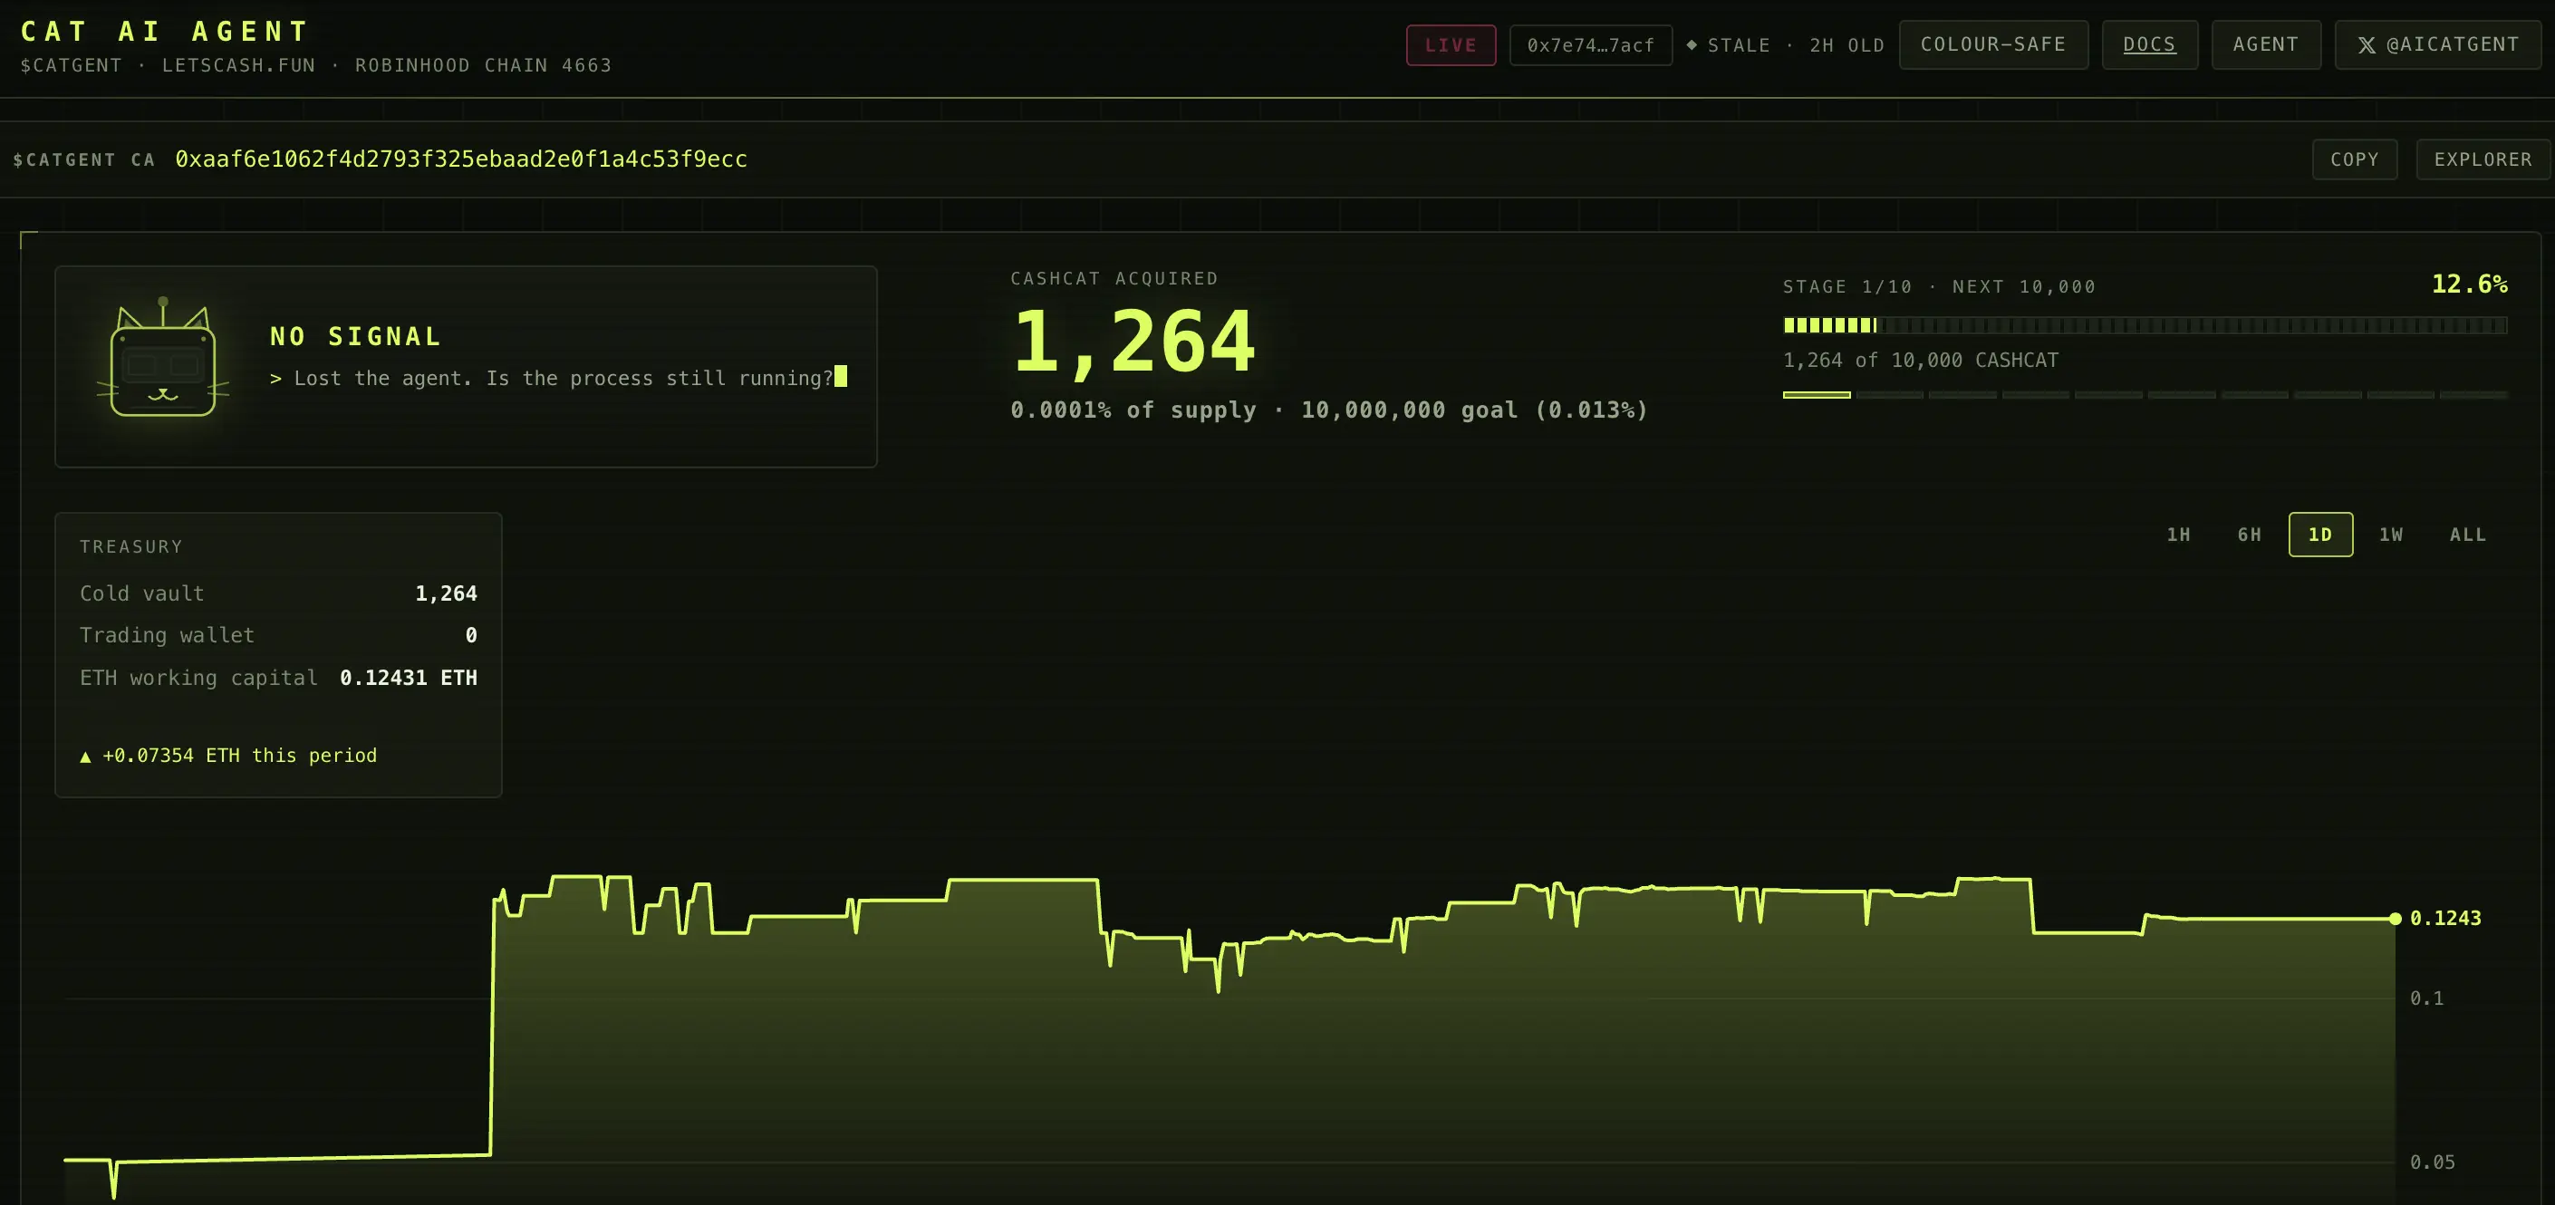Viewport: 2555px width, 1205px height.
Task: Open the AGENT page
Action: [x=2265, y=44]
